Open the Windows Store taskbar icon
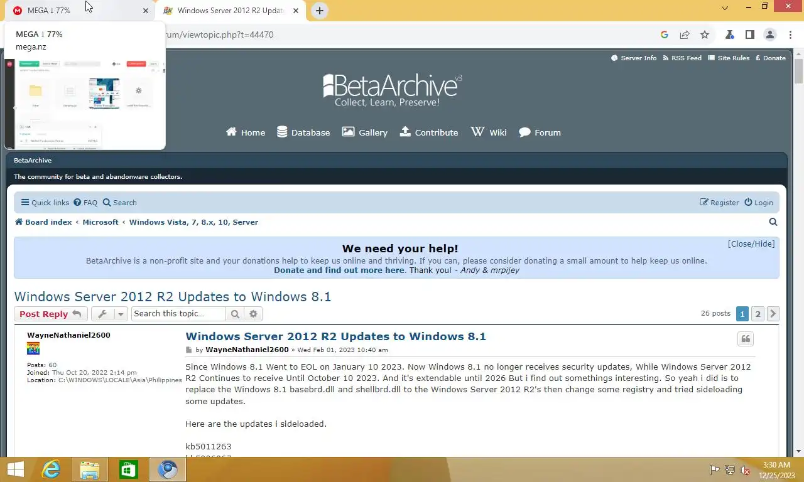This screenshot has width=804, height=482. coord(128,469)
